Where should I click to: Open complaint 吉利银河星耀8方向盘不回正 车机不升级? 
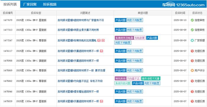point(80,81)
